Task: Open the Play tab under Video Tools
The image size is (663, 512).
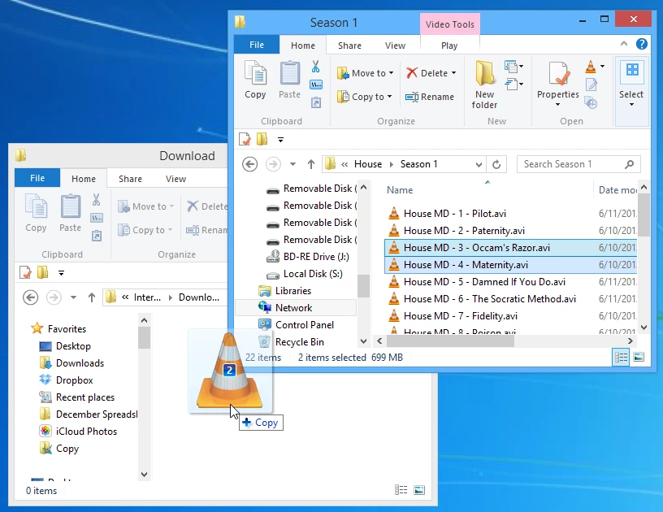Action: pos(449,46)
